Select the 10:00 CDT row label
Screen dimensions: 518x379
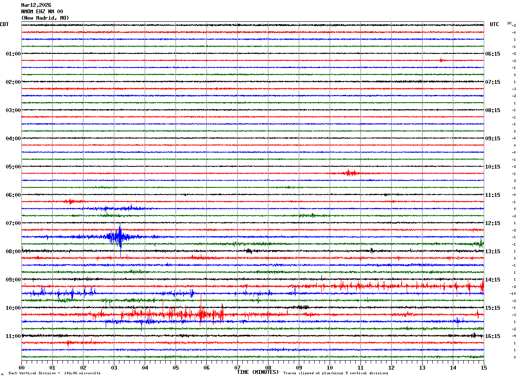click(13, 308)
